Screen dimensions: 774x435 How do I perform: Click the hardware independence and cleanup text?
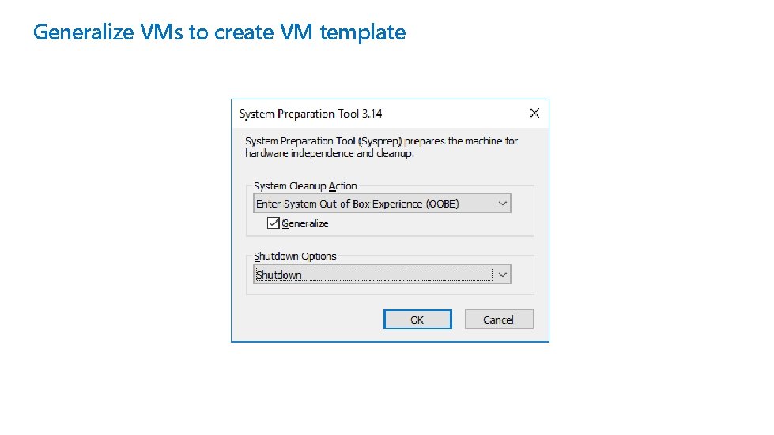[330, 153]
